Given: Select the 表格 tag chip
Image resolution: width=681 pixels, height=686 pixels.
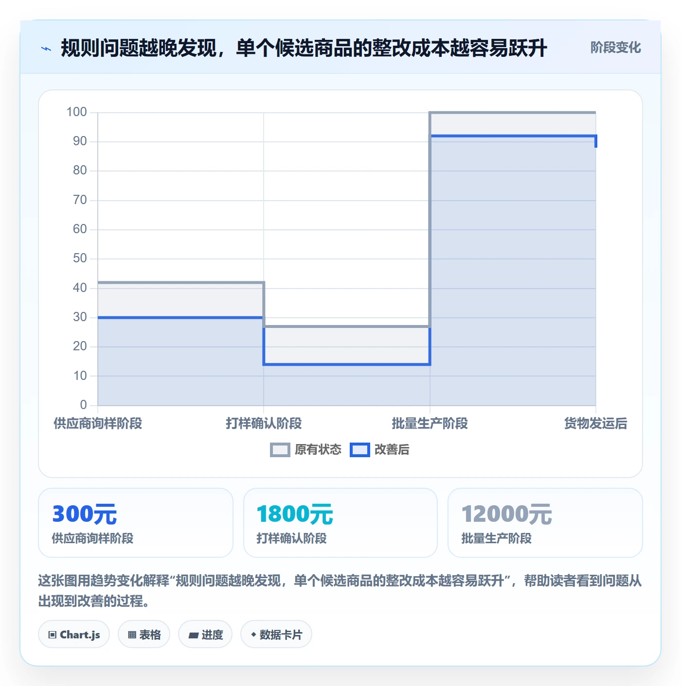Looking at the screenshot, I should pyautogui.click(x=144, y=635).
